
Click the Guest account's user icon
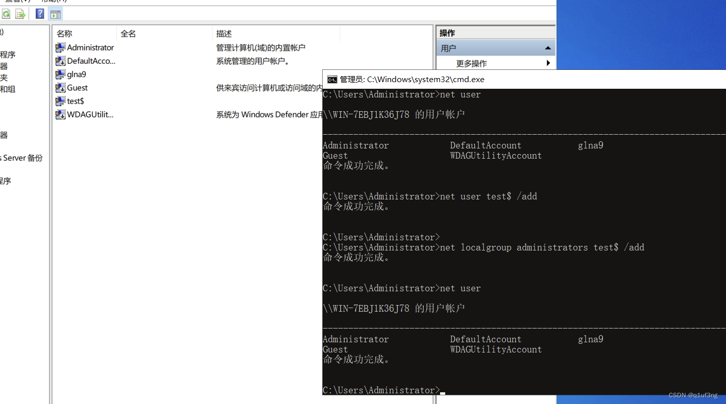[x=60, y=88]
